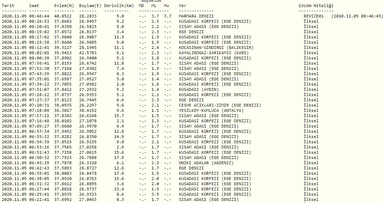
Task: Select the KOCASINAN-SINDIRGI (BALIKESIR) location
Action: point(216,48)
